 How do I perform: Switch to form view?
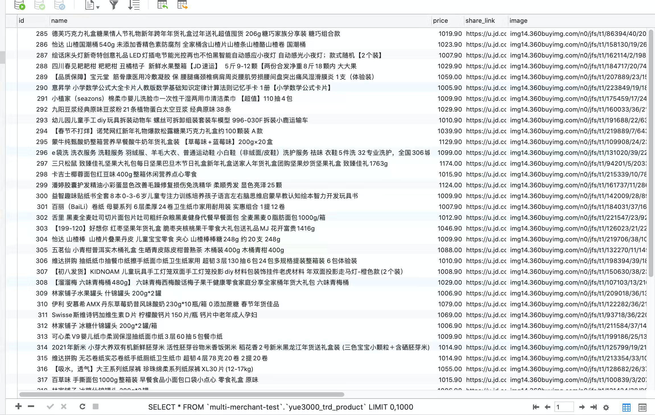(642, 407)
